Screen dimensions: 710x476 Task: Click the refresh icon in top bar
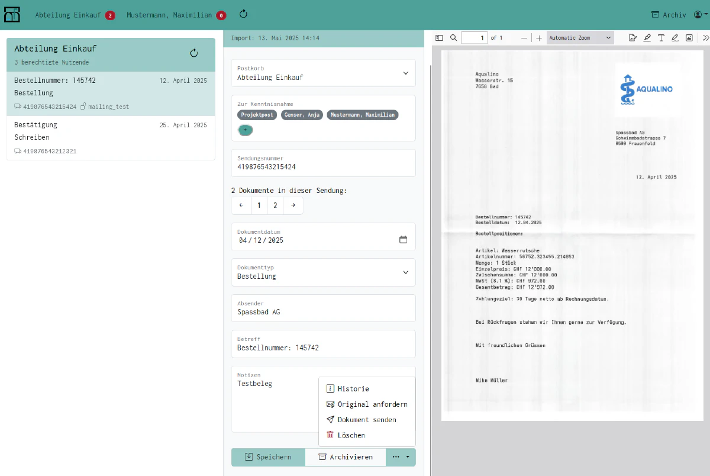coord(243,14)
